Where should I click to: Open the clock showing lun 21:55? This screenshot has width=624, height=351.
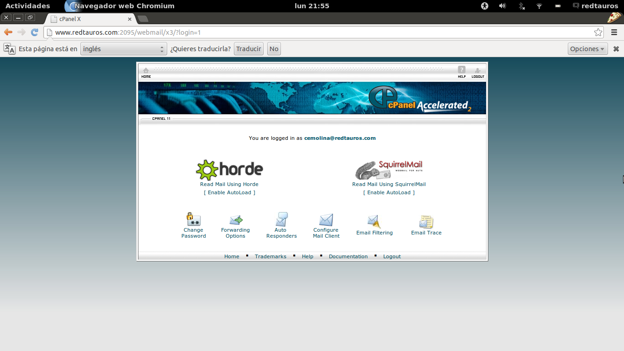(x=312, y=6)
